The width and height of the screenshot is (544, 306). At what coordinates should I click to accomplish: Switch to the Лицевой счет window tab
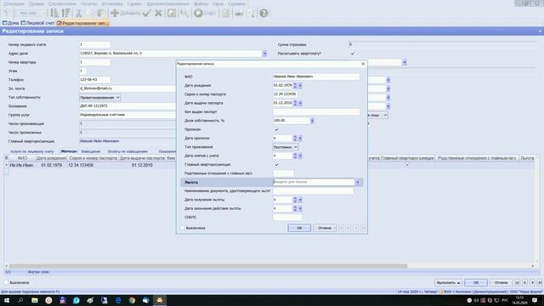(37, 23)
